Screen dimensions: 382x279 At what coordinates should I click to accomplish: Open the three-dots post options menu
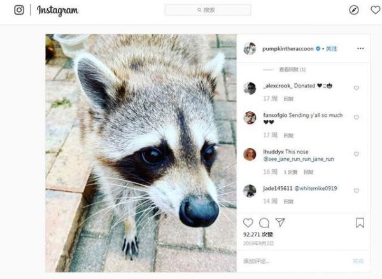pyautogui.click(x=360, y=49)
